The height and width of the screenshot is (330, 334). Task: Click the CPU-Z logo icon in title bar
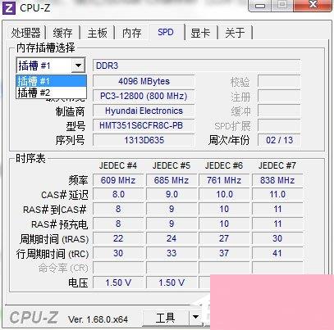coord(8,8)
